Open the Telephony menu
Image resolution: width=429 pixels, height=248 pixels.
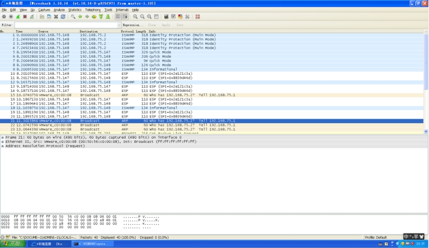93,10
